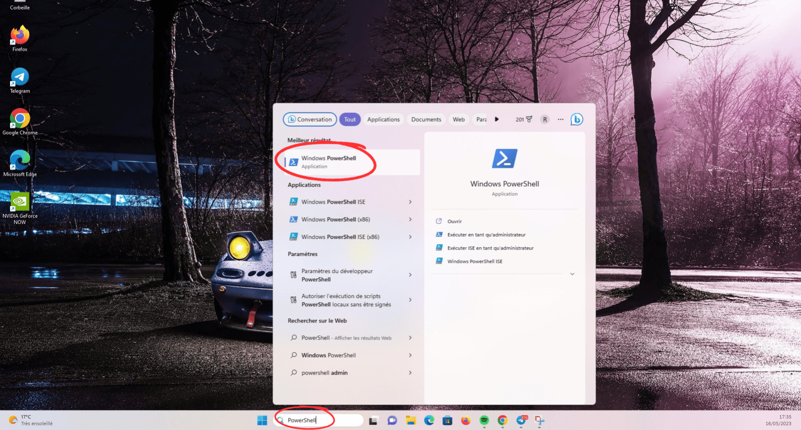Select the Documents filter tab

426,119
